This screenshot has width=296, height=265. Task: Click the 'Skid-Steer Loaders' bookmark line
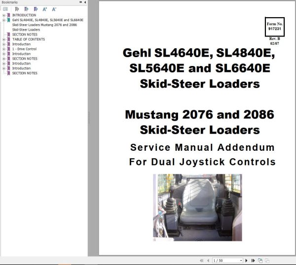(x=26, y=30)
